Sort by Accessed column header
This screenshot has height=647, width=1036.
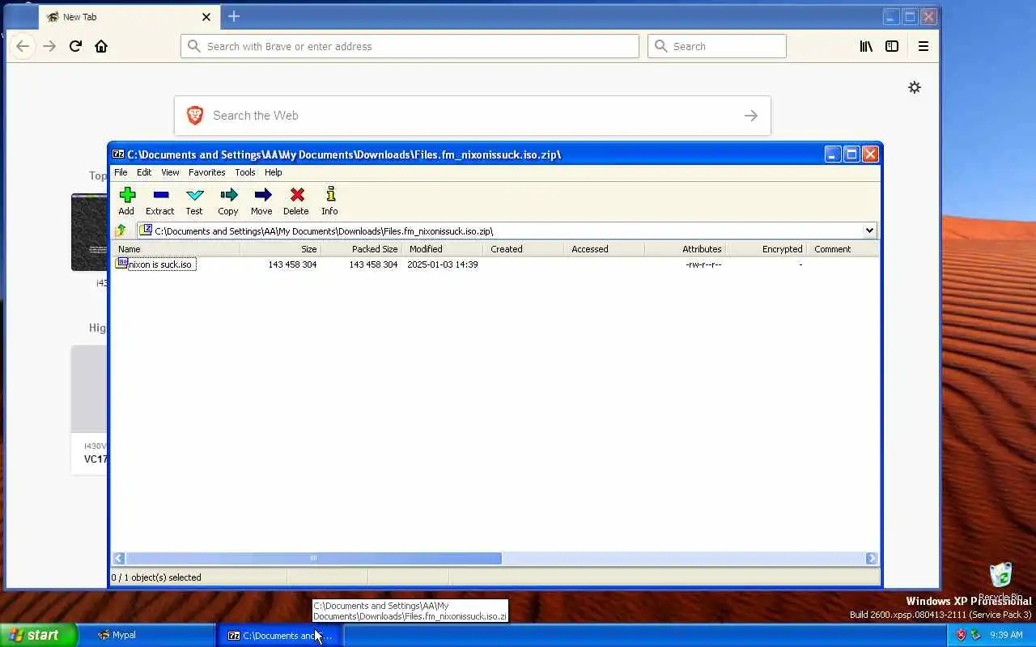(604, 249)
